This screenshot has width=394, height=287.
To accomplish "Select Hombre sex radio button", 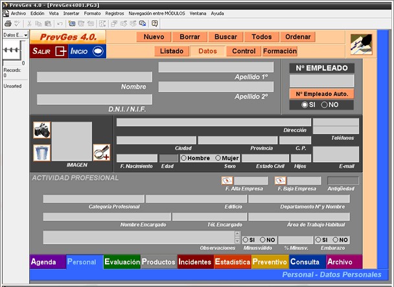I will 183,158.
